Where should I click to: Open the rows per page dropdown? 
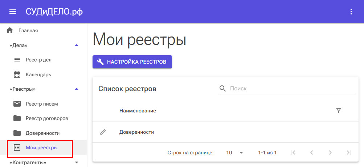pyautogui.click(x=234, y=153)
